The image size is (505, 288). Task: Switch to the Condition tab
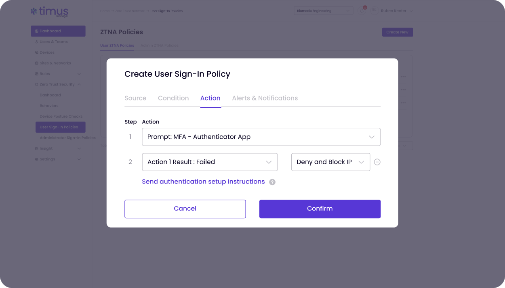[173, 98]
